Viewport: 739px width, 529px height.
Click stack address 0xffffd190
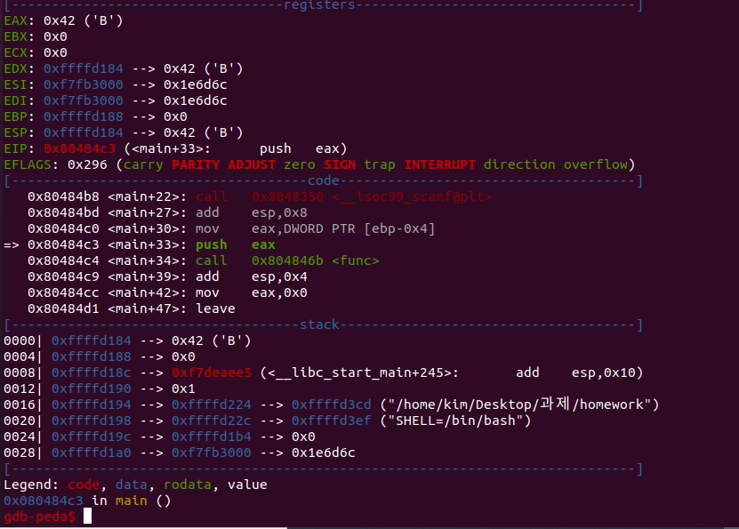pyautogui.click(x=92, y=389)
